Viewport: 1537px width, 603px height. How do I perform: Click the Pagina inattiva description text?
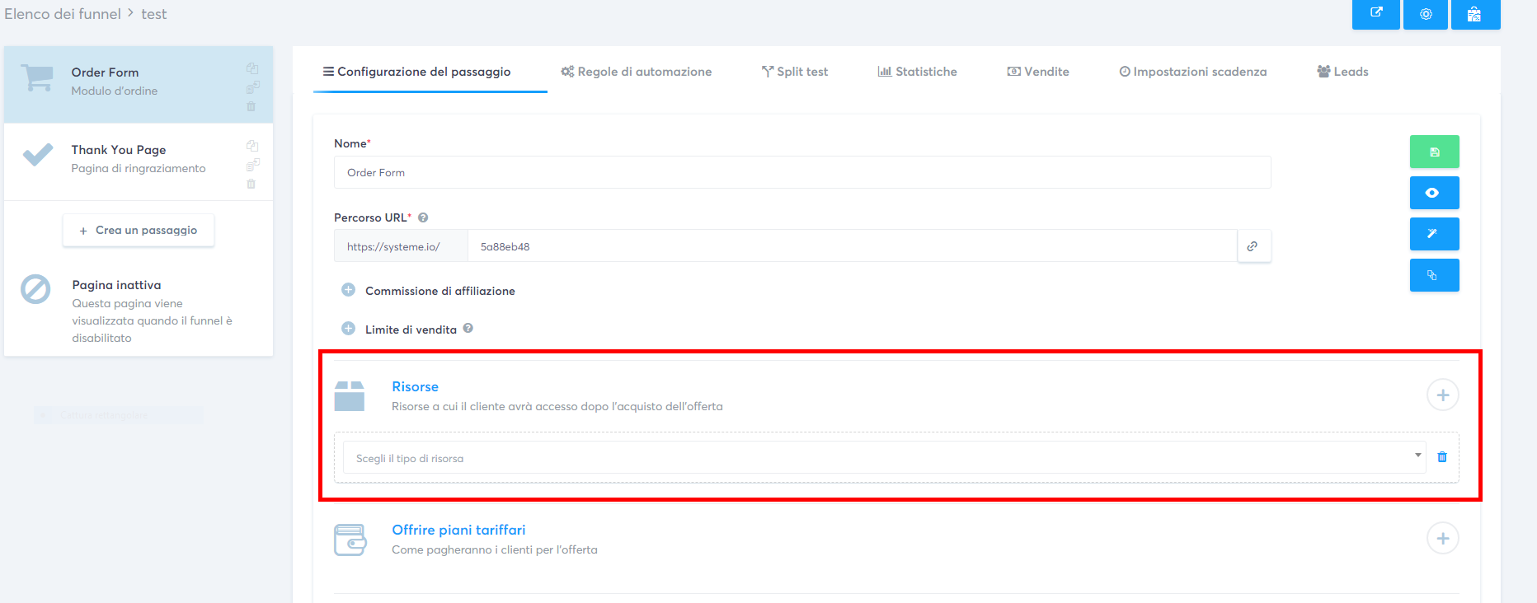153,320
